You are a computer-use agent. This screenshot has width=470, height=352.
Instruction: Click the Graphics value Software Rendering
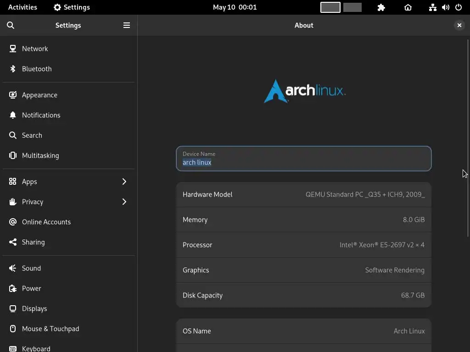tap(395, 270)
